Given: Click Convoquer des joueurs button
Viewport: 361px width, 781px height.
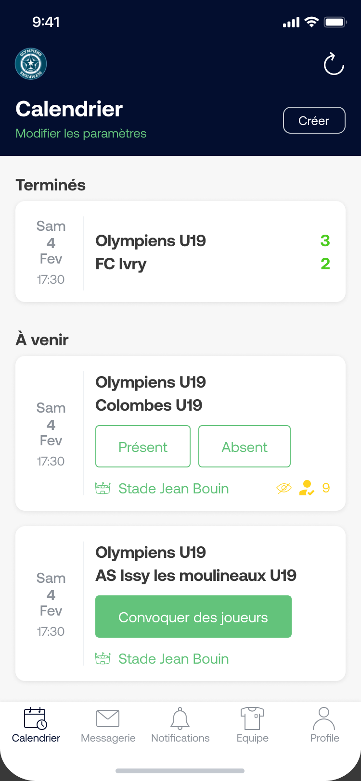Looking at the screenshot, I should point(193,617).
